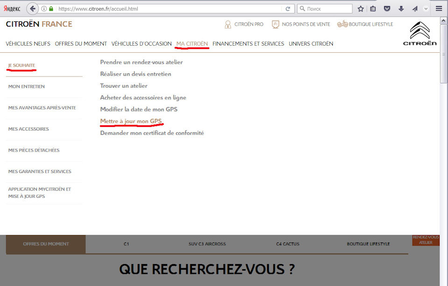Click the site information icon in address bar
The height and width of the screenshot is (286, 448).
pyautogui.click(x=44, y=9)
